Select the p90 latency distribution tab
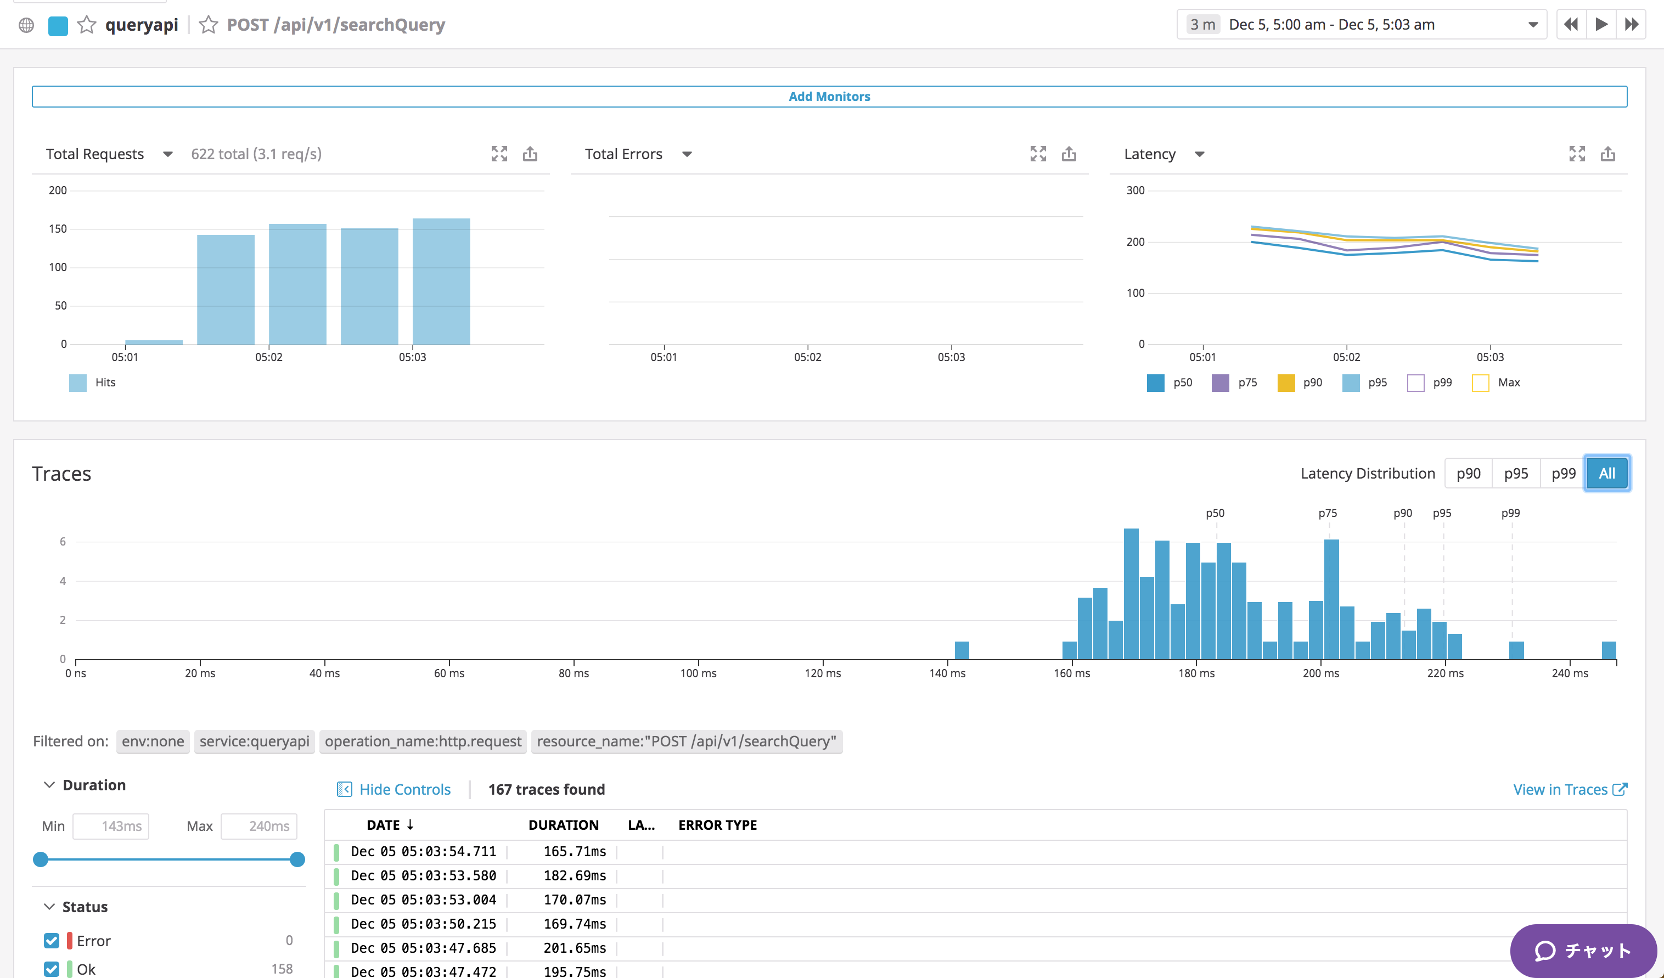 (x=1469, y=474)
